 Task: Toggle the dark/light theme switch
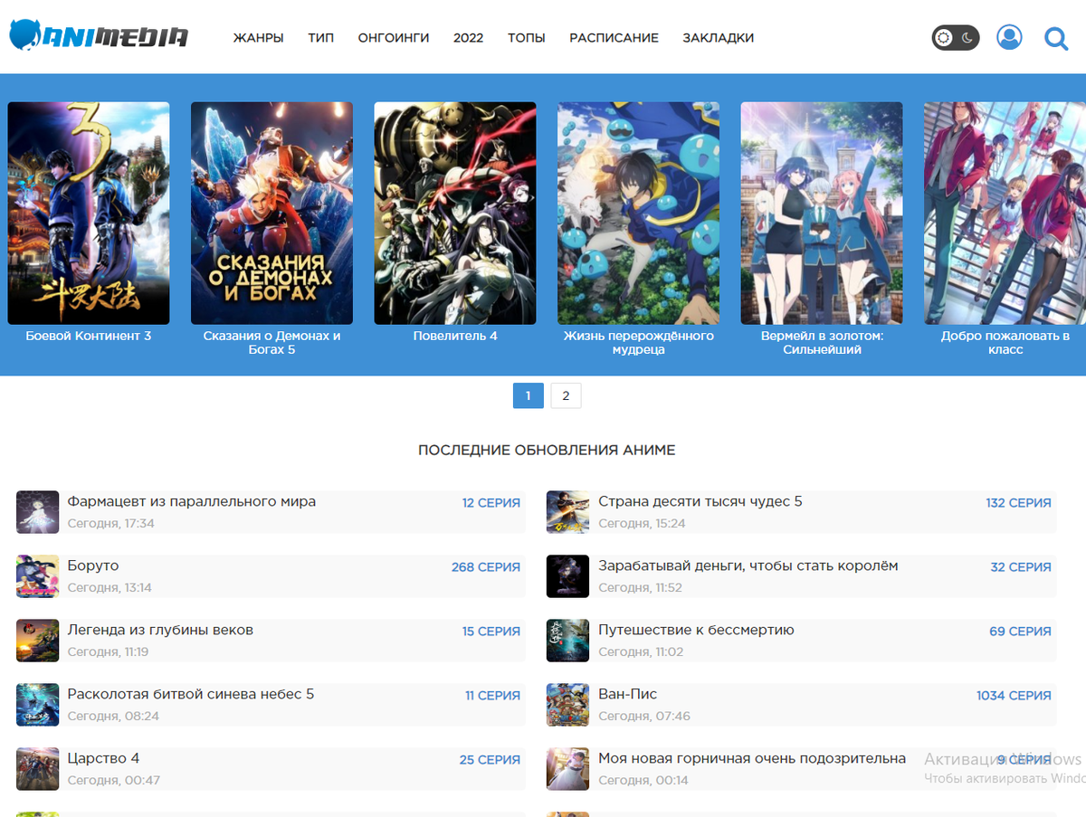point(956,38)
